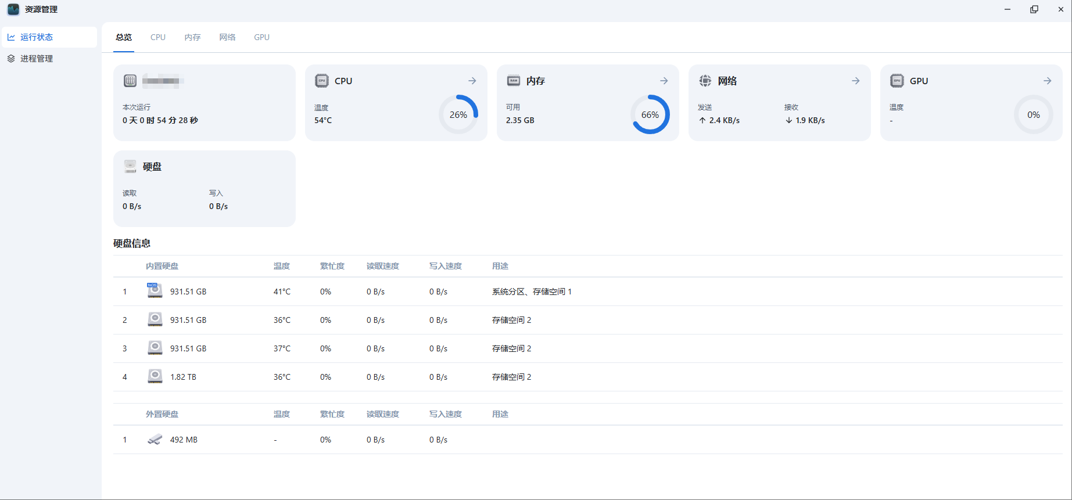This screenshot has width=1072, height=500.
Task: Open 运行状态 in the sidebar
Action: [x=49, y=37]
